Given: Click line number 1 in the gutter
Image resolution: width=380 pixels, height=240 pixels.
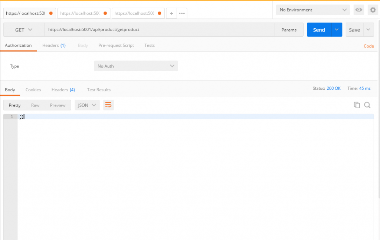Looking at the screenshot, I should coord(12,117).
